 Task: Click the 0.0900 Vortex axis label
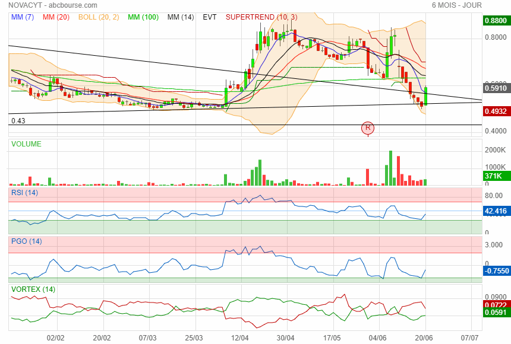[496, 297]
